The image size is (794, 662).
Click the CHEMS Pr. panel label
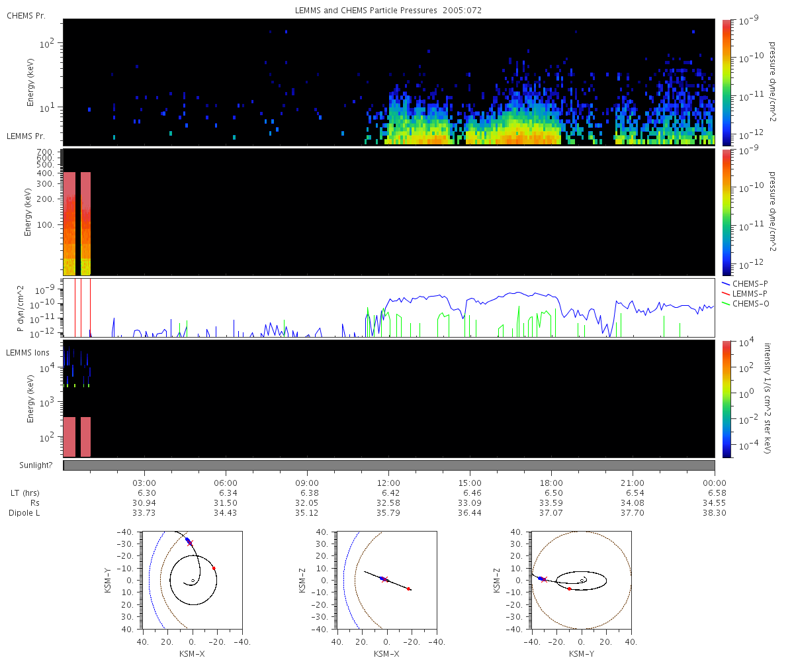pos(26,15)
